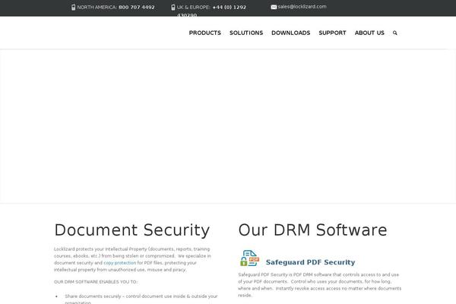Click the Safeguard PDF Security description paragraph
Screen dimensions: 456x304
pyautogui.click(x=320, y=285)
